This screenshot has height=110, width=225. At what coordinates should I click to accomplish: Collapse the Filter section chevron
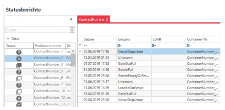click(x=8, y=39)
